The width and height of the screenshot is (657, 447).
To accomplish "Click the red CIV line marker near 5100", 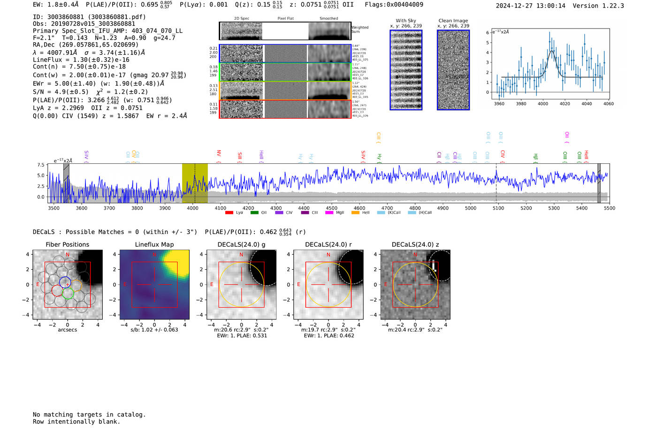I will pos(502,157).
